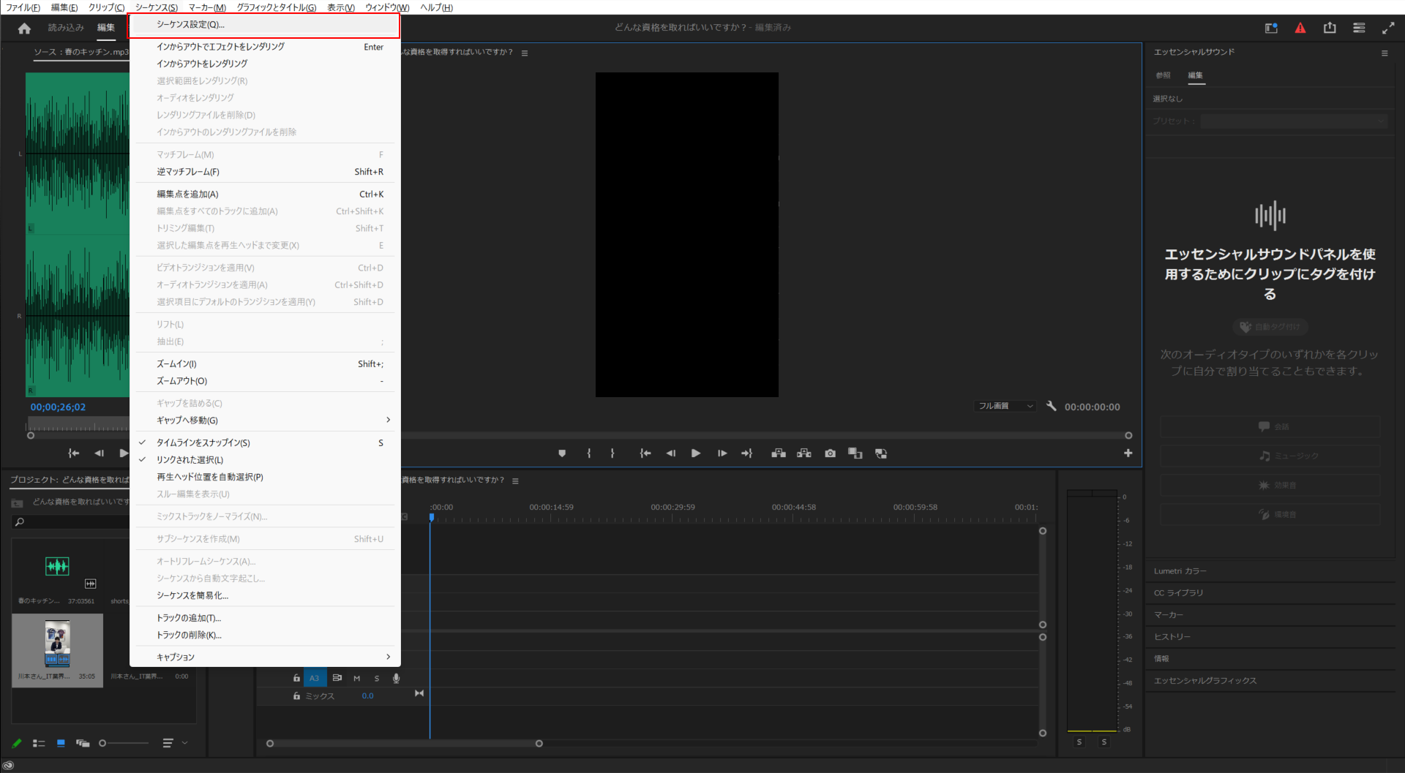This screenshot has height=773, width=1405.
Task: Switch Project panel to list view
Action: click(x=39, y=743)
